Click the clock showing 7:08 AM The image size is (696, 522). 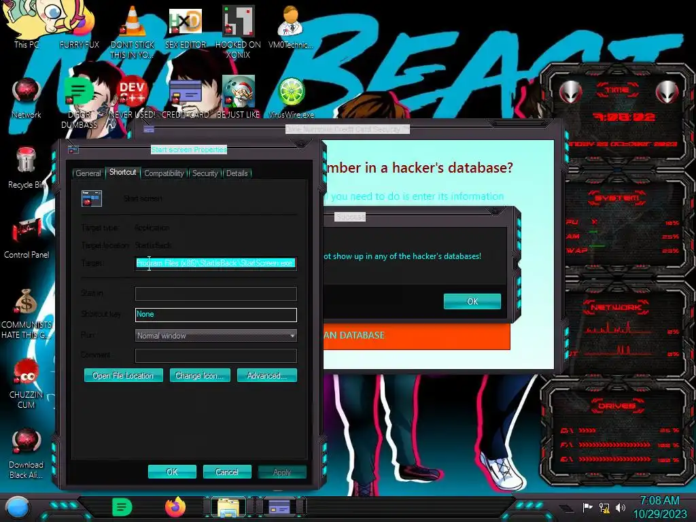pyautogui.click(x=659, y=501)
